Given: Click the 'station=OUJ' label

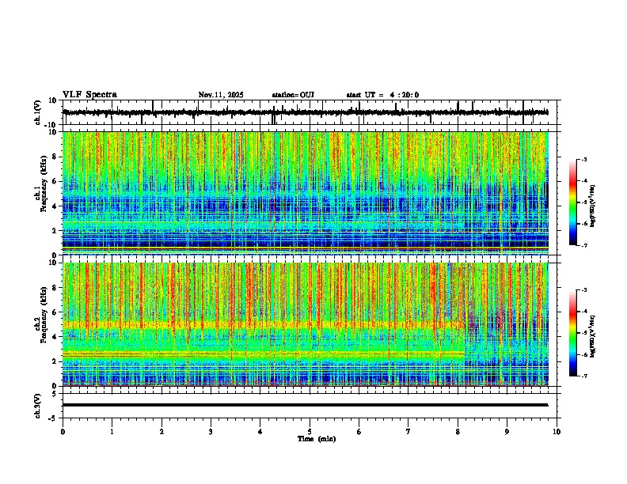Looking at the screenshot, I should point(293,95).
